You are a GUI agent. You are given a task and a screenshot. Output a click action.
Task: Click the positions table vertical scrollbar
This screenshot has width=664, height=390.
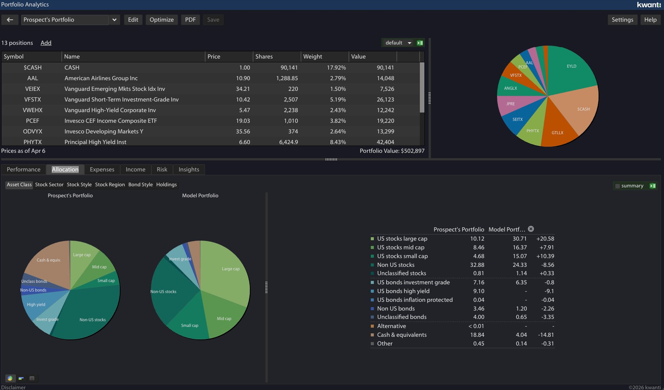coord(422,87)
